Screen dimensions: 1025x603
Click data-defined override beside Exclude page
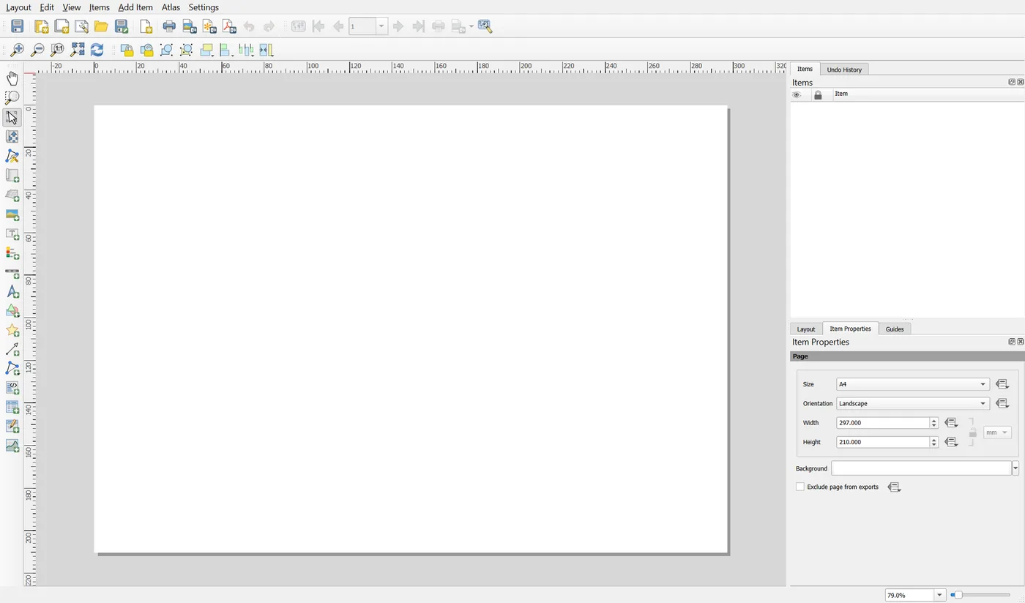pyautogui.click(x=894, y=487)
